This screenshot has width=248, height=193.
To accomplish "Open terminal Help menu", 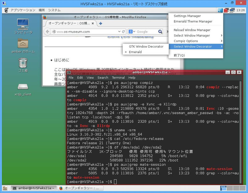I will [132, 78].
